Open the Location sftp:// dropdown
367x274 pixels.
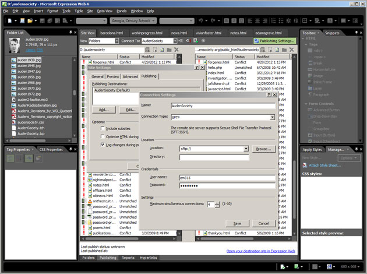246,149
